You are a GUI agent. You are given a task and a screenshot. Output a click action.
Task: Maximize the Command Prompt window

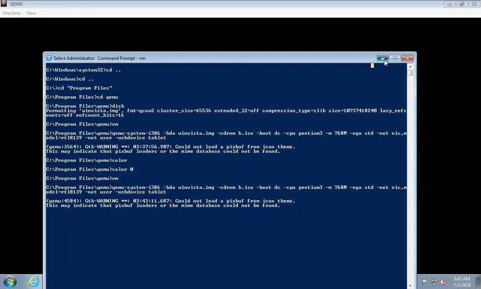point(395,58)
